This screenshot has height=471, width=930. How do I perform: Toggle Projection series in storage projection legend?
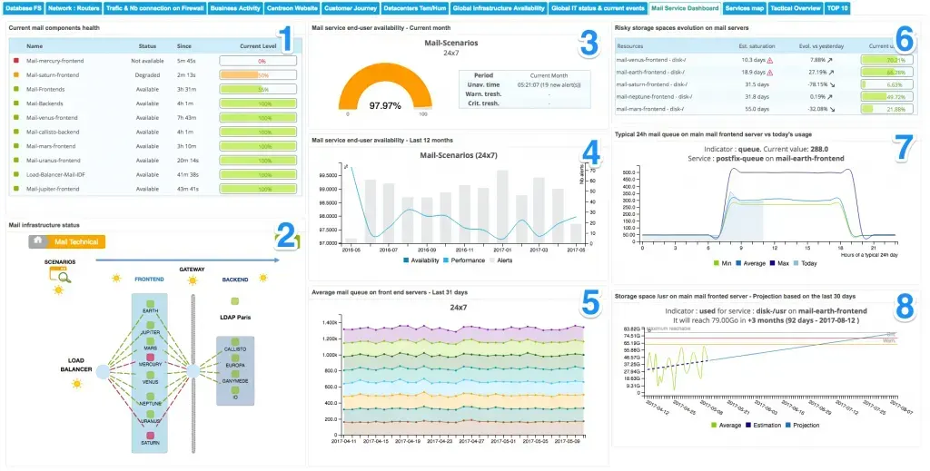click(802, 426)
